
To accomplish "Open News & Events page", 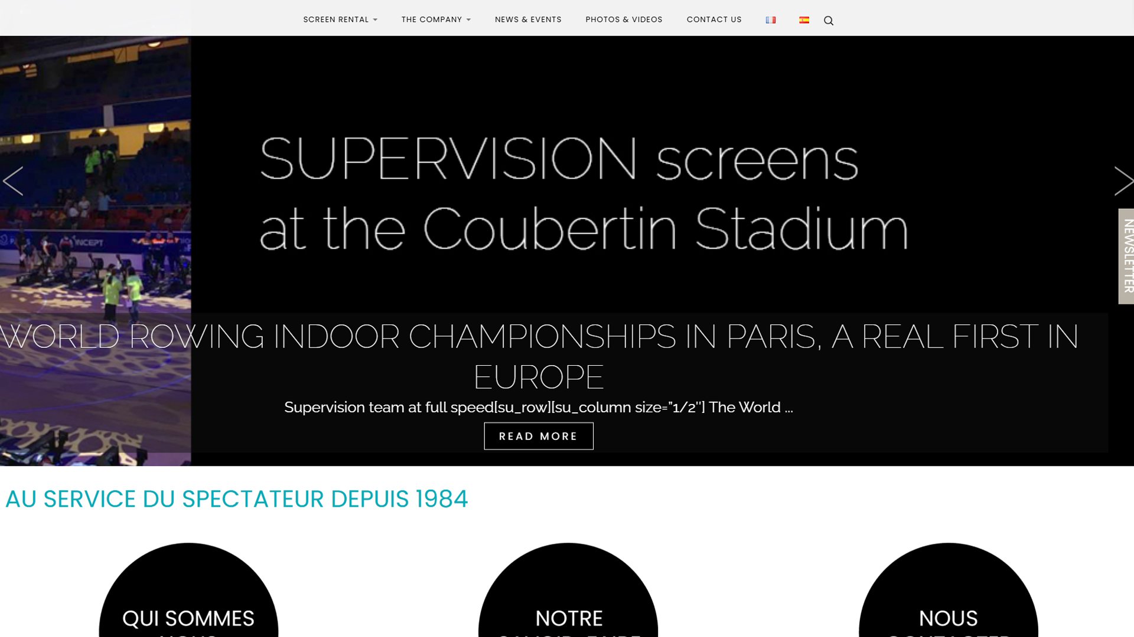I will point(528,19).
